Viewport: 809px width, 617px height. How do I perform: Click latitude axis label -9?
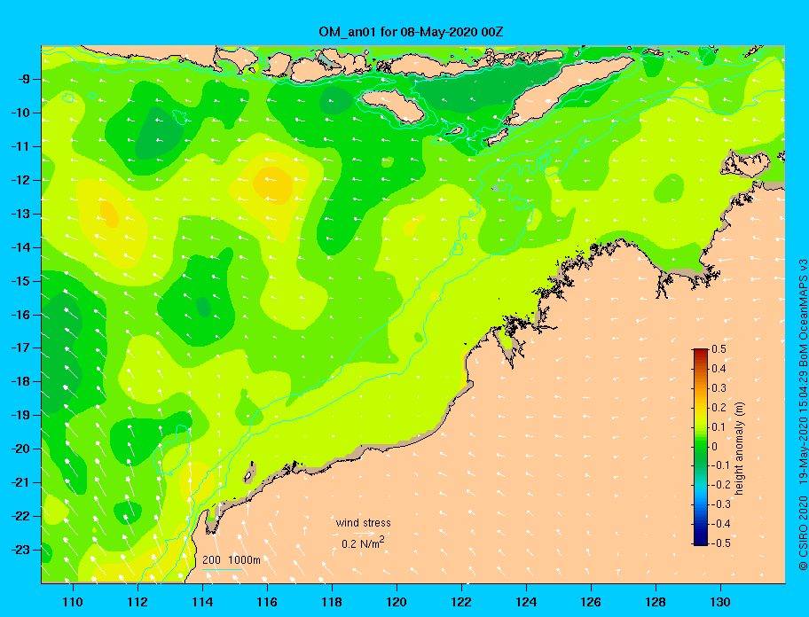click(23, 80)
